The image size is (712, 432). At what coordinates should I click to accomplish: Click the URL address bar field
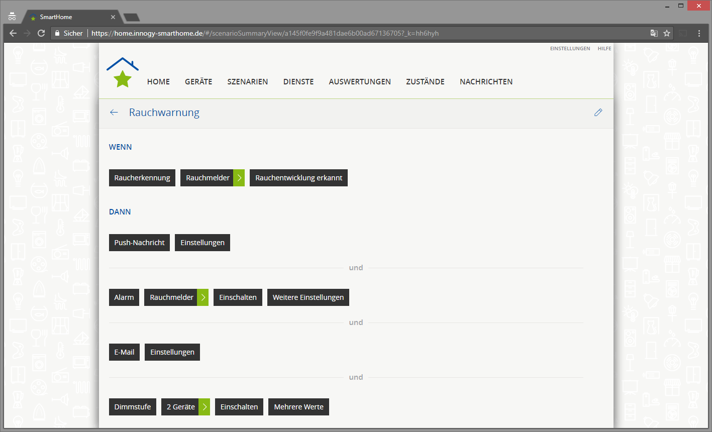tap(352, 33)
